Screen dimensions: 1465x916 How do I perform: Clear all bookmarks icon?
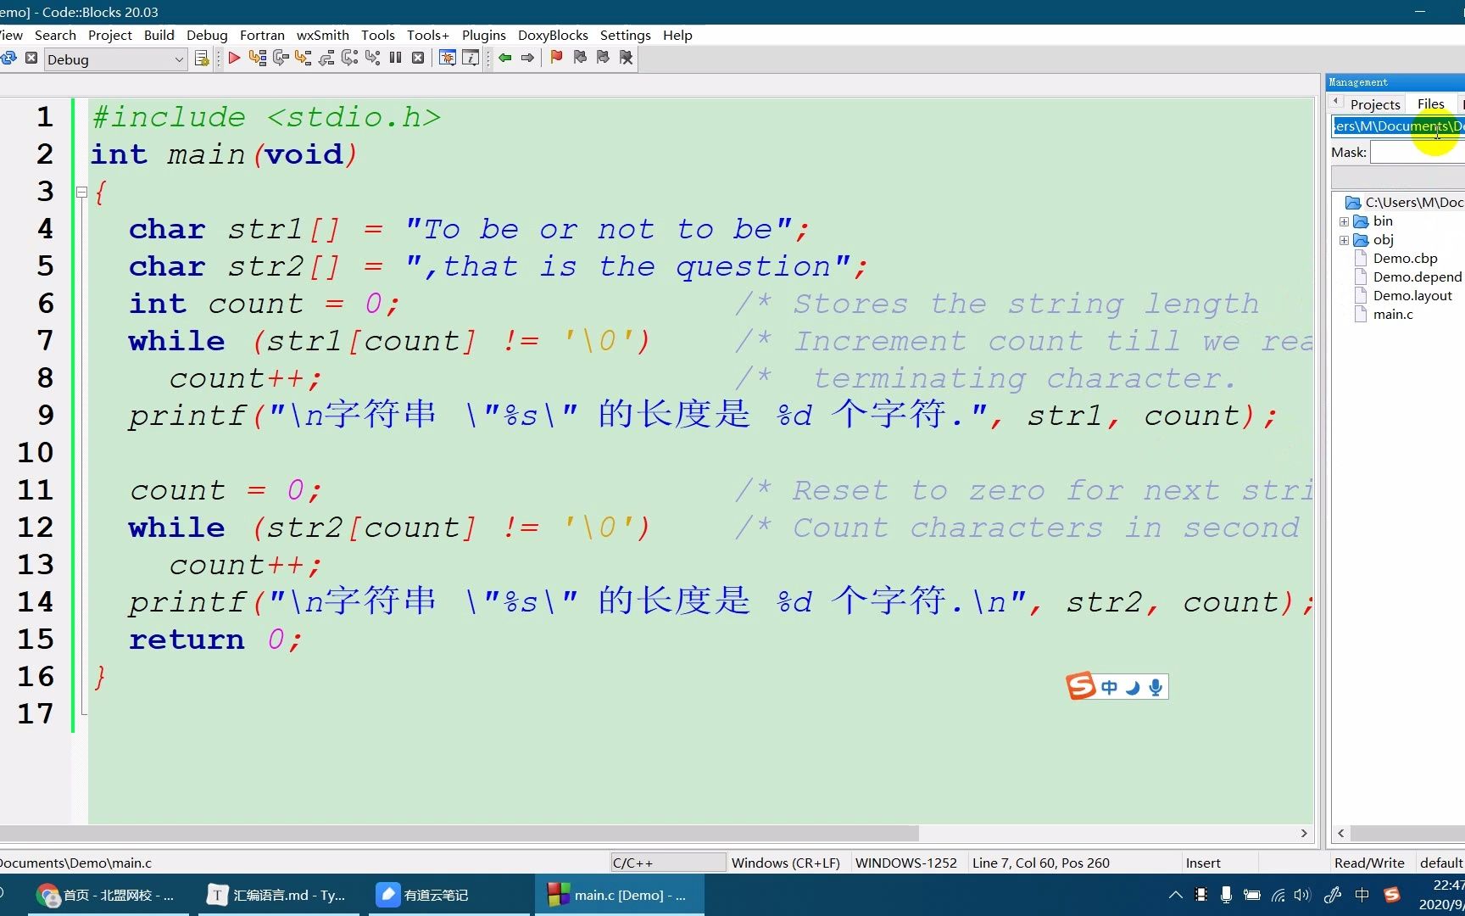(x=627, y=58)
